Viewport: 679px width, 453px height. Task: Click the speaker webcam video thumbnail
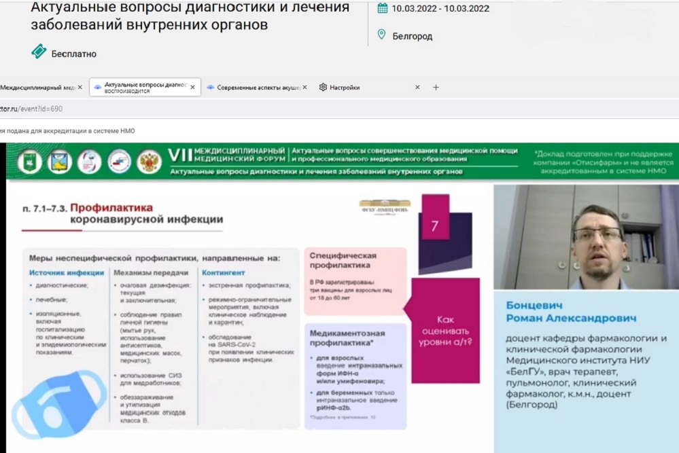click(585, 238)
